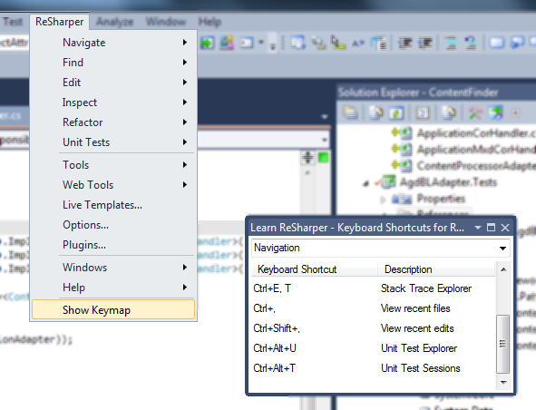536x410 pixels.
Task: Click the files icon next to Solution Explorer Properties icon
Action: tap(376, 112)
